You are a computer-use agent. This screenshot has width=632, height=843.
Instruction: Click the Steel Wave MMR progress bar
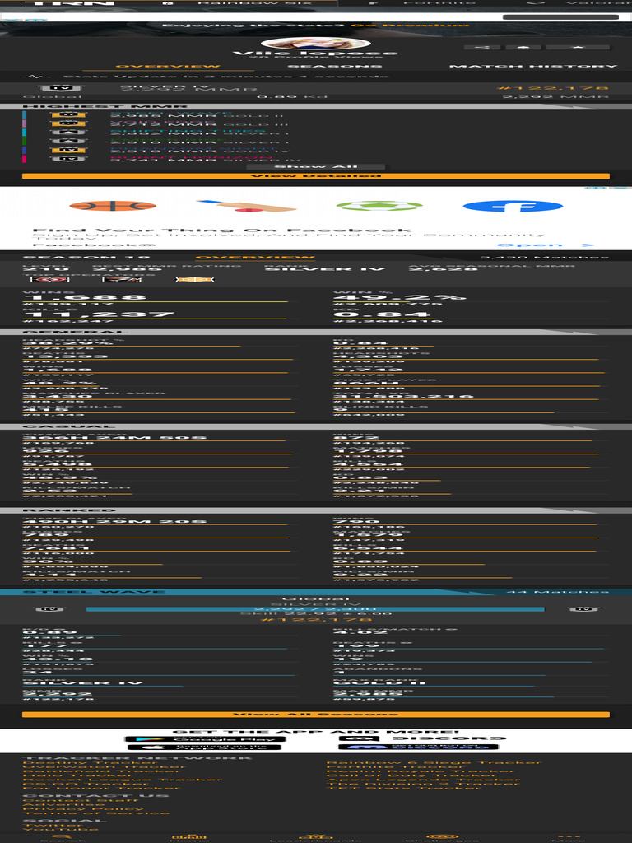pos(315,609)
